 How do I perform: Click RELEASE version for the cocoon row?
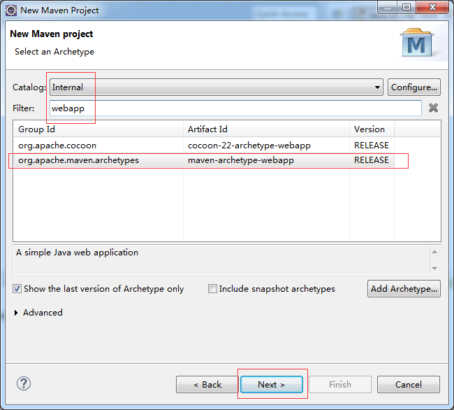point(372,146)
